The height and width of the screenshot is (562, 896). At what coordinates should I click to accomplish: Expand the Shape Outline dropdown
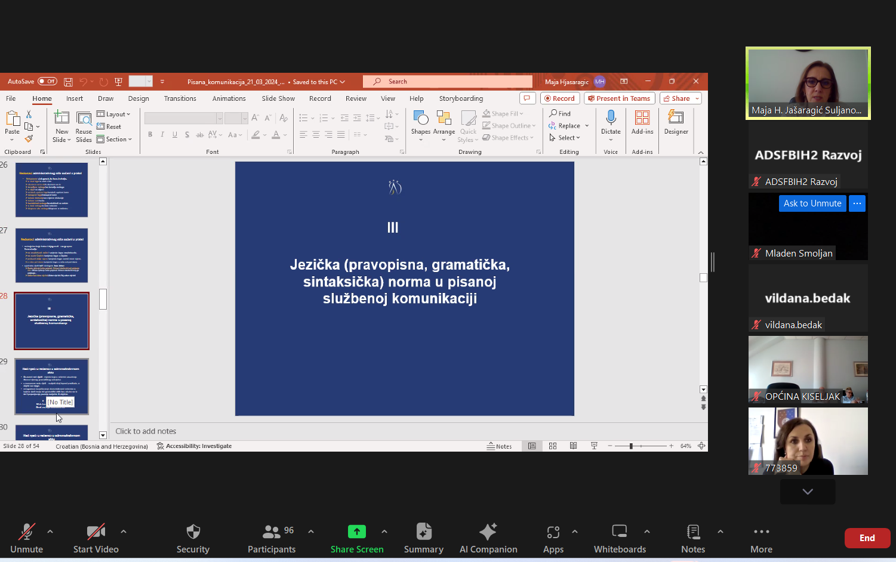pyautogui.click(x=510, y=126)
